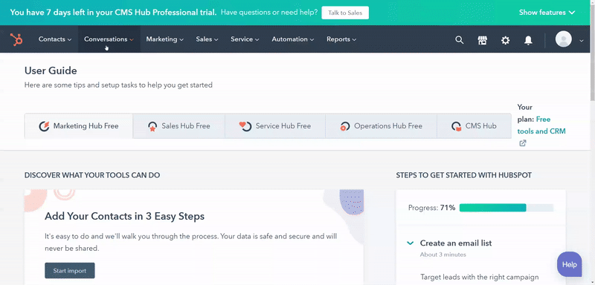The height and width of the screenshot is (285, 595).
Task: Click the user avatar icon
Action: click(x=564, y=39)
